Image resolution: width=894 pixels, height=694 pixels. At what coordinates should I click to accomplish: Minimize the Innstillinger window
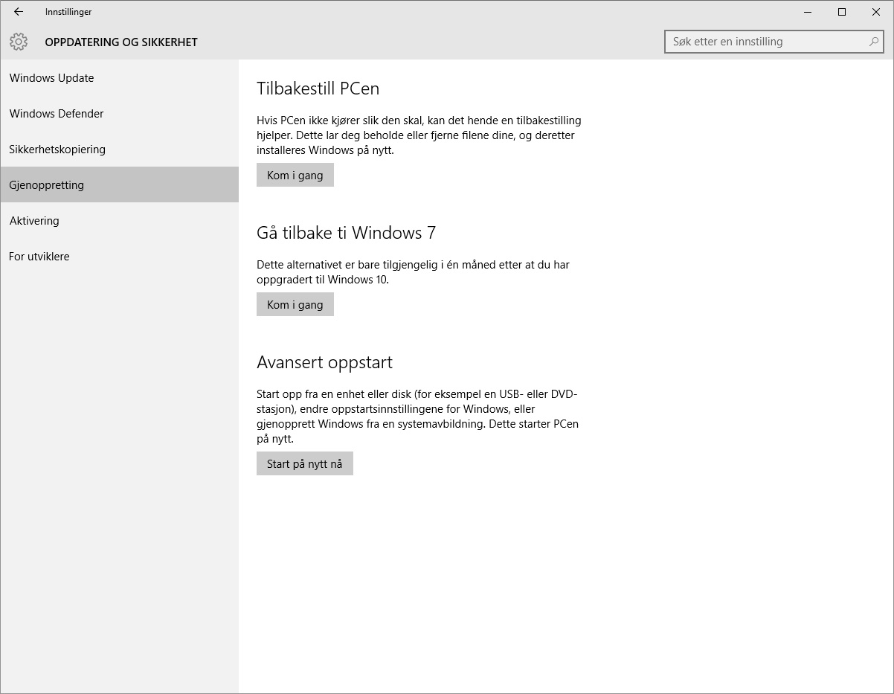(808, 12)
